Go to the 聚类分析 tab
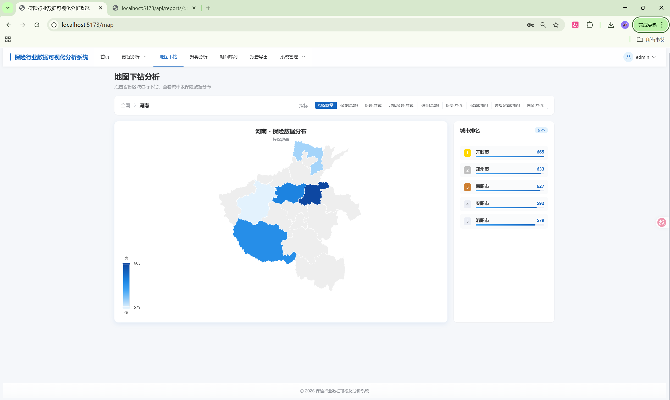 coord(198,57)
